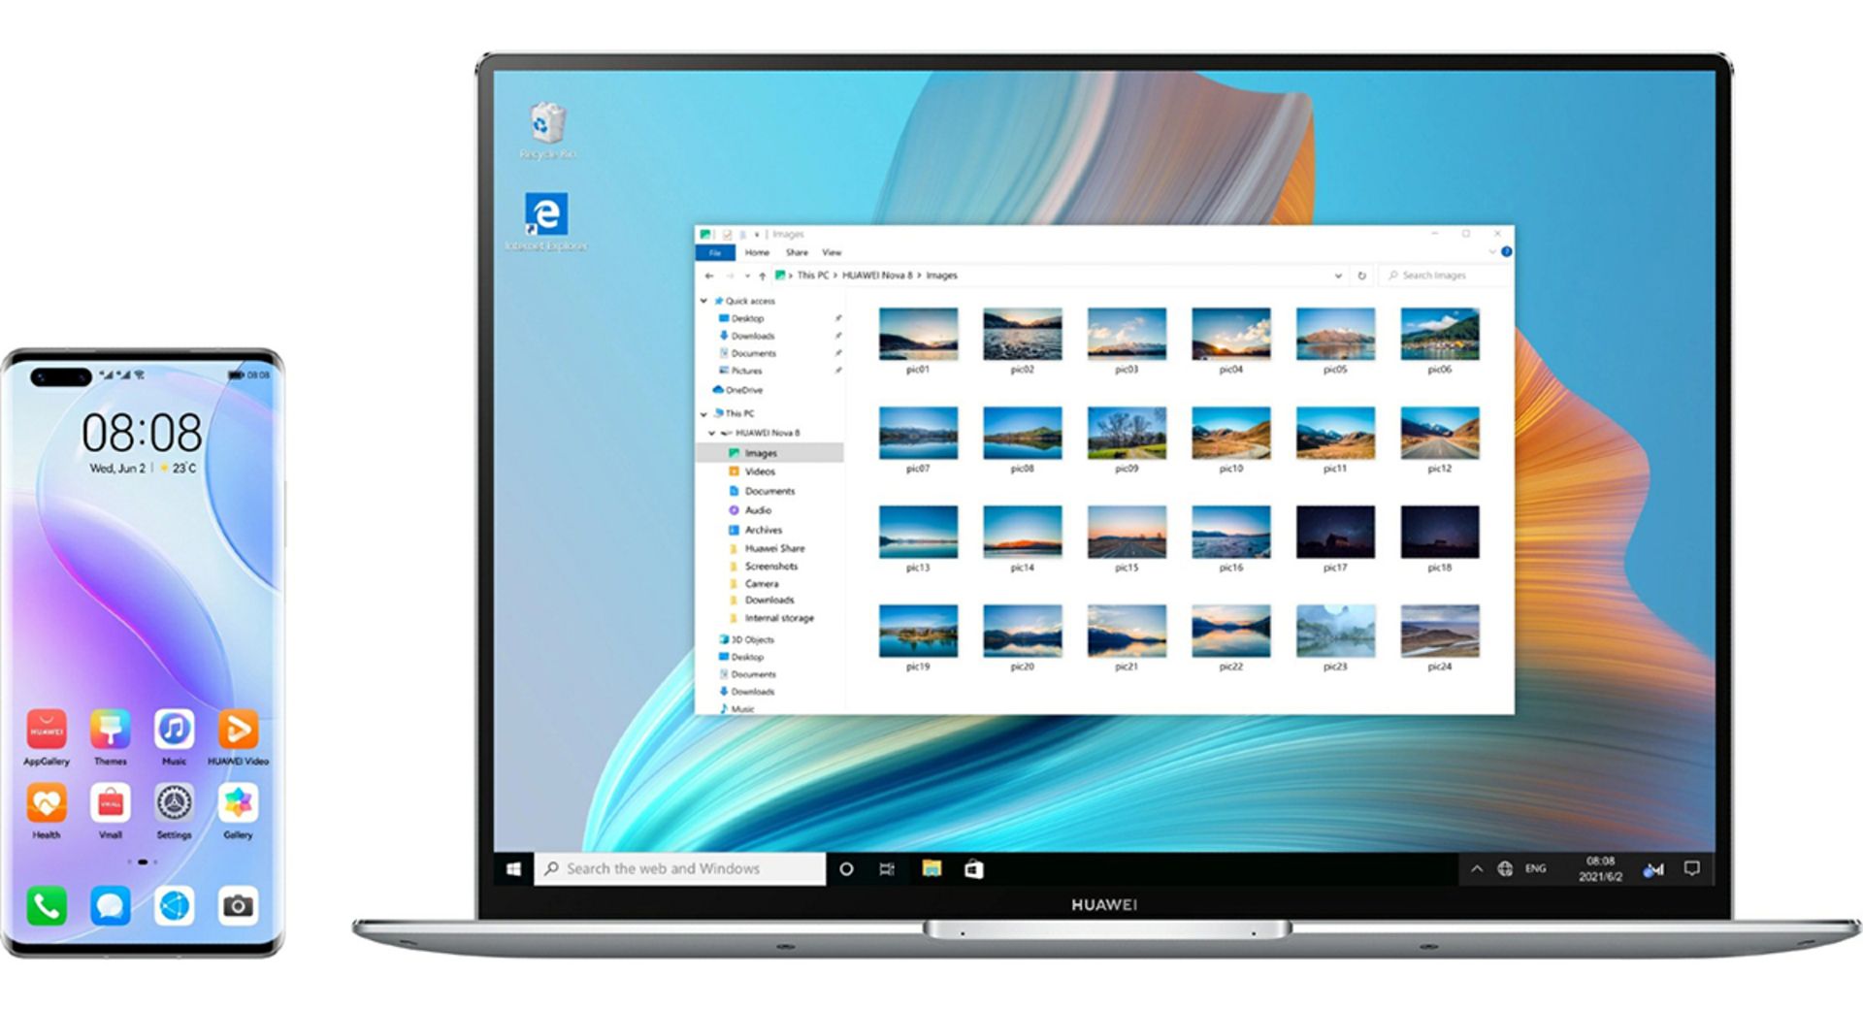Open the File tab in Explorer
This screenshot has height=1009, width=1863.
[x=715, y=252]
